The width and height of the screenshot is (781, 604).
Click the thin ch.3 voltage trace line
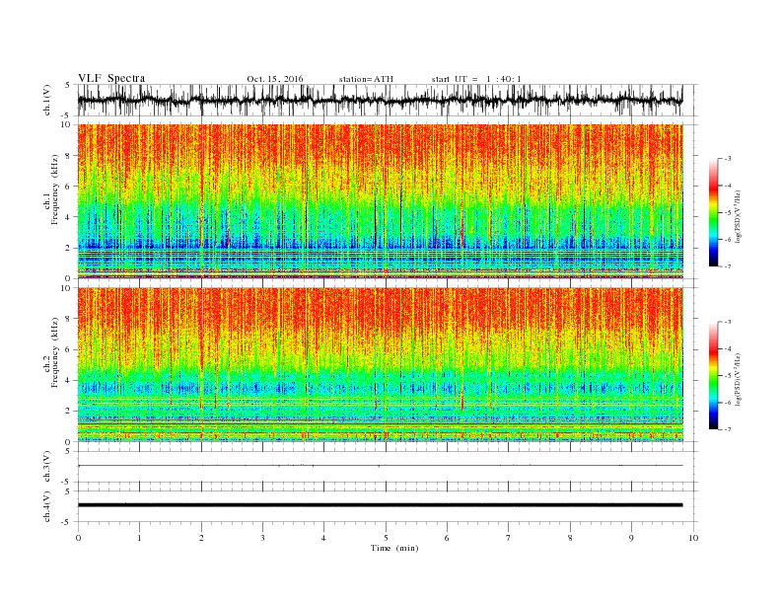(380, 466)
